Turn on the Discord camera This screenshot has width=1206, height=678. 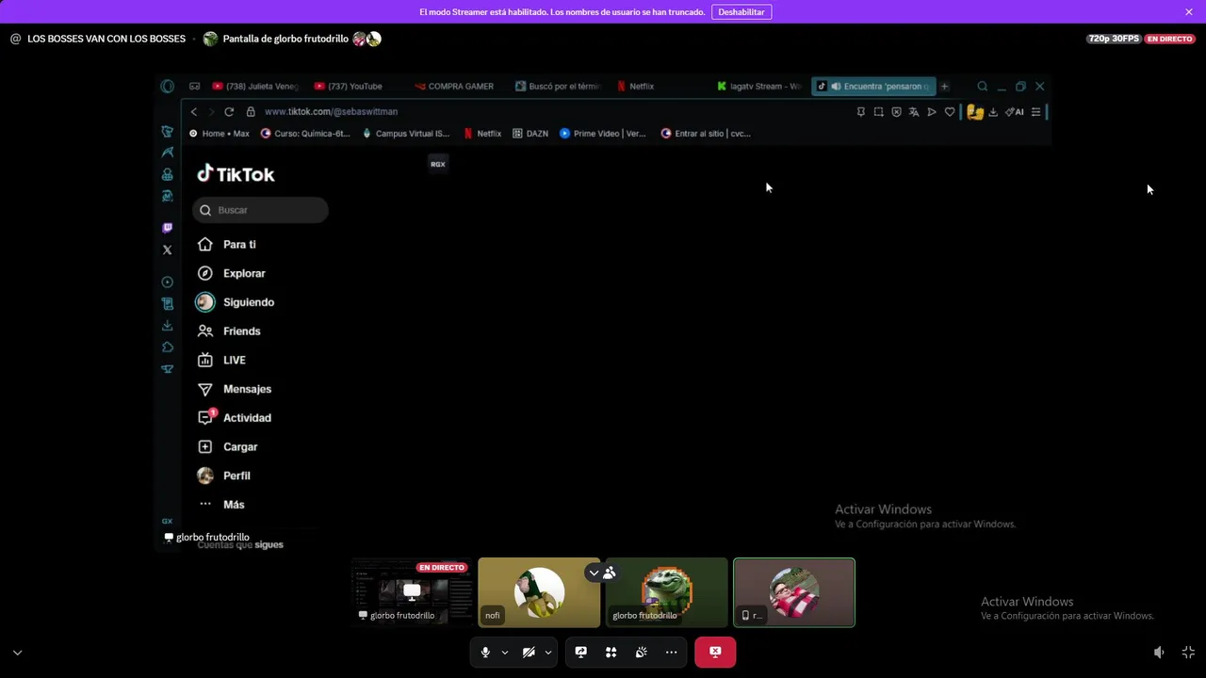click(x=529, y=652)
